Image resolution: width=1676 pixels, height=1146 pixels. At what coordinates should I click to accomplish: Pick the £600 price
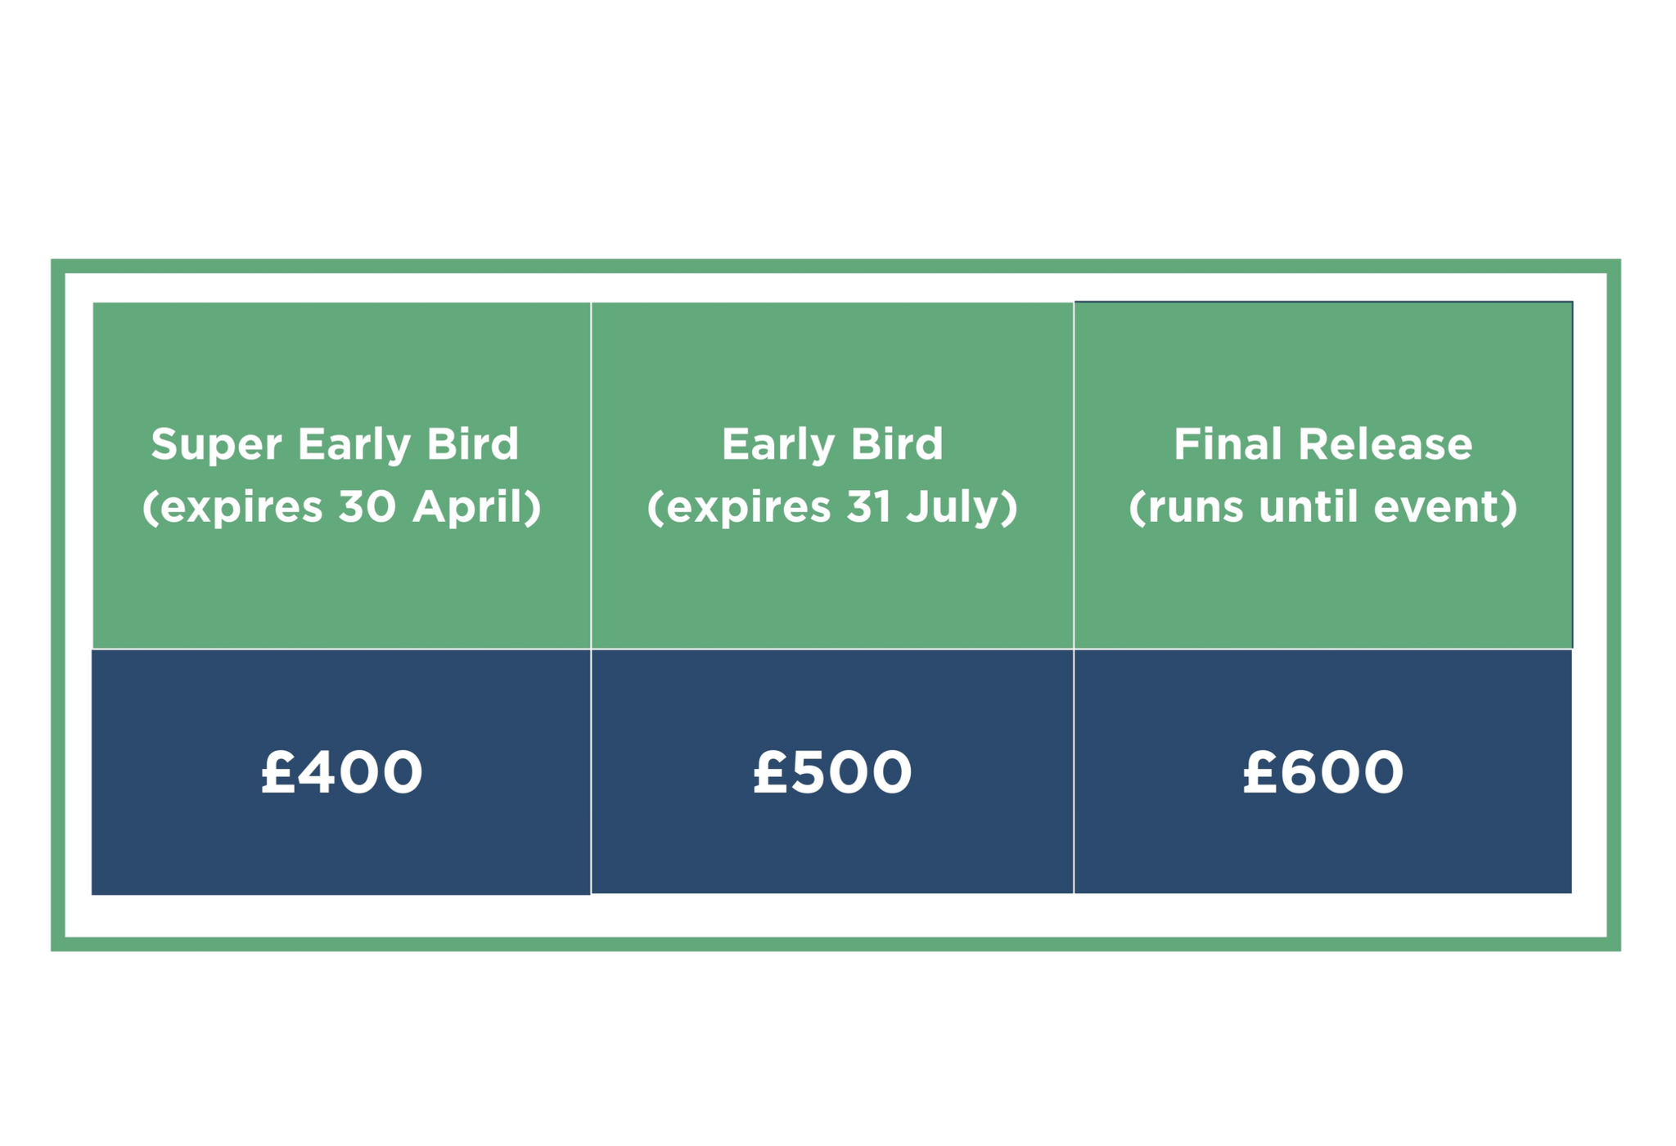1322,771
